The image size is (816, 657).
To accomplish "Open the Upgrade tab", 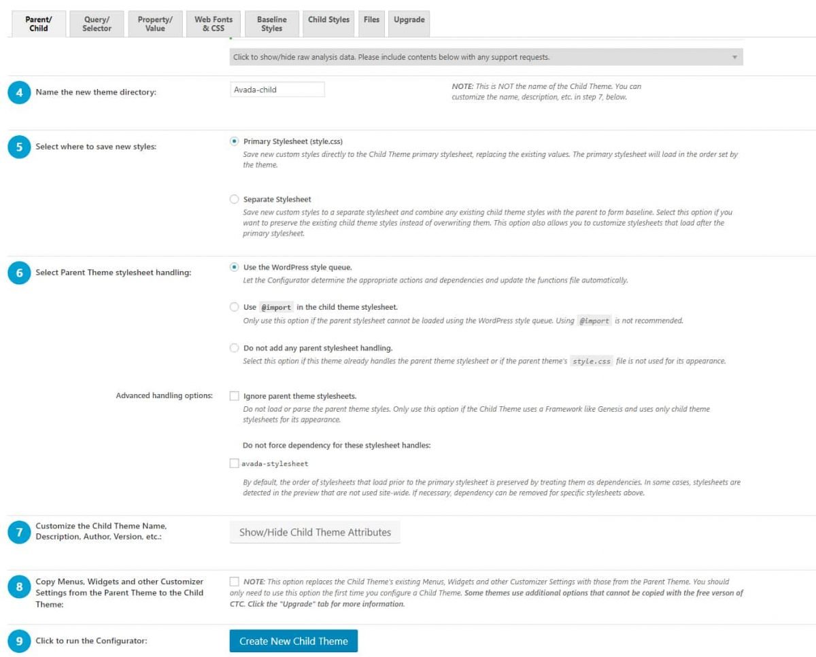I will (409, 20).
